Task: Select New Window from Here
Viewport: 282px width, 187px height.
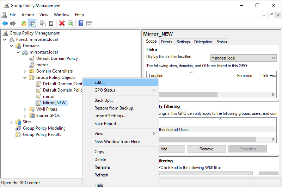Action: click(121, 141)
